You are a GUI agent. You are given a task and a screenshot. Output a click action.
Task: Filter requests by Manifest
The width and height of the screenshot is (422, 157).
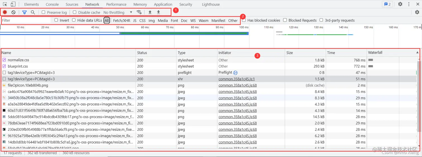coord(218,20)
